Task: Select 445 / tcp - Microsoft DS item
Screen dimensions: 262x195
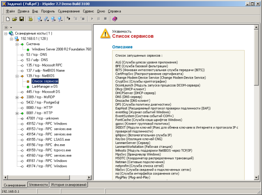Action: click(x=43, y=92)
